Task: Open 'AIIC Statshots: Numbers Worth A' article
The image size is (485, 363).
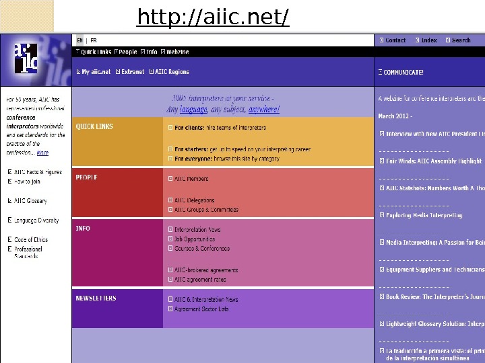Action: tap(435, 188)
